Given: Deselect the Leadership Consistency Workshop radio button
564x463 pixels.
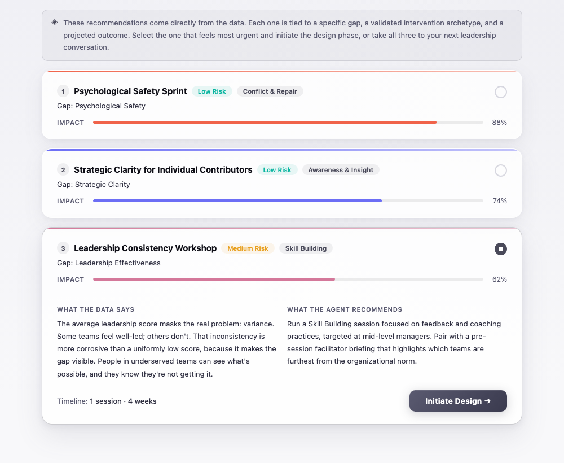Looking at the screenshot, I should pos(501,249).
